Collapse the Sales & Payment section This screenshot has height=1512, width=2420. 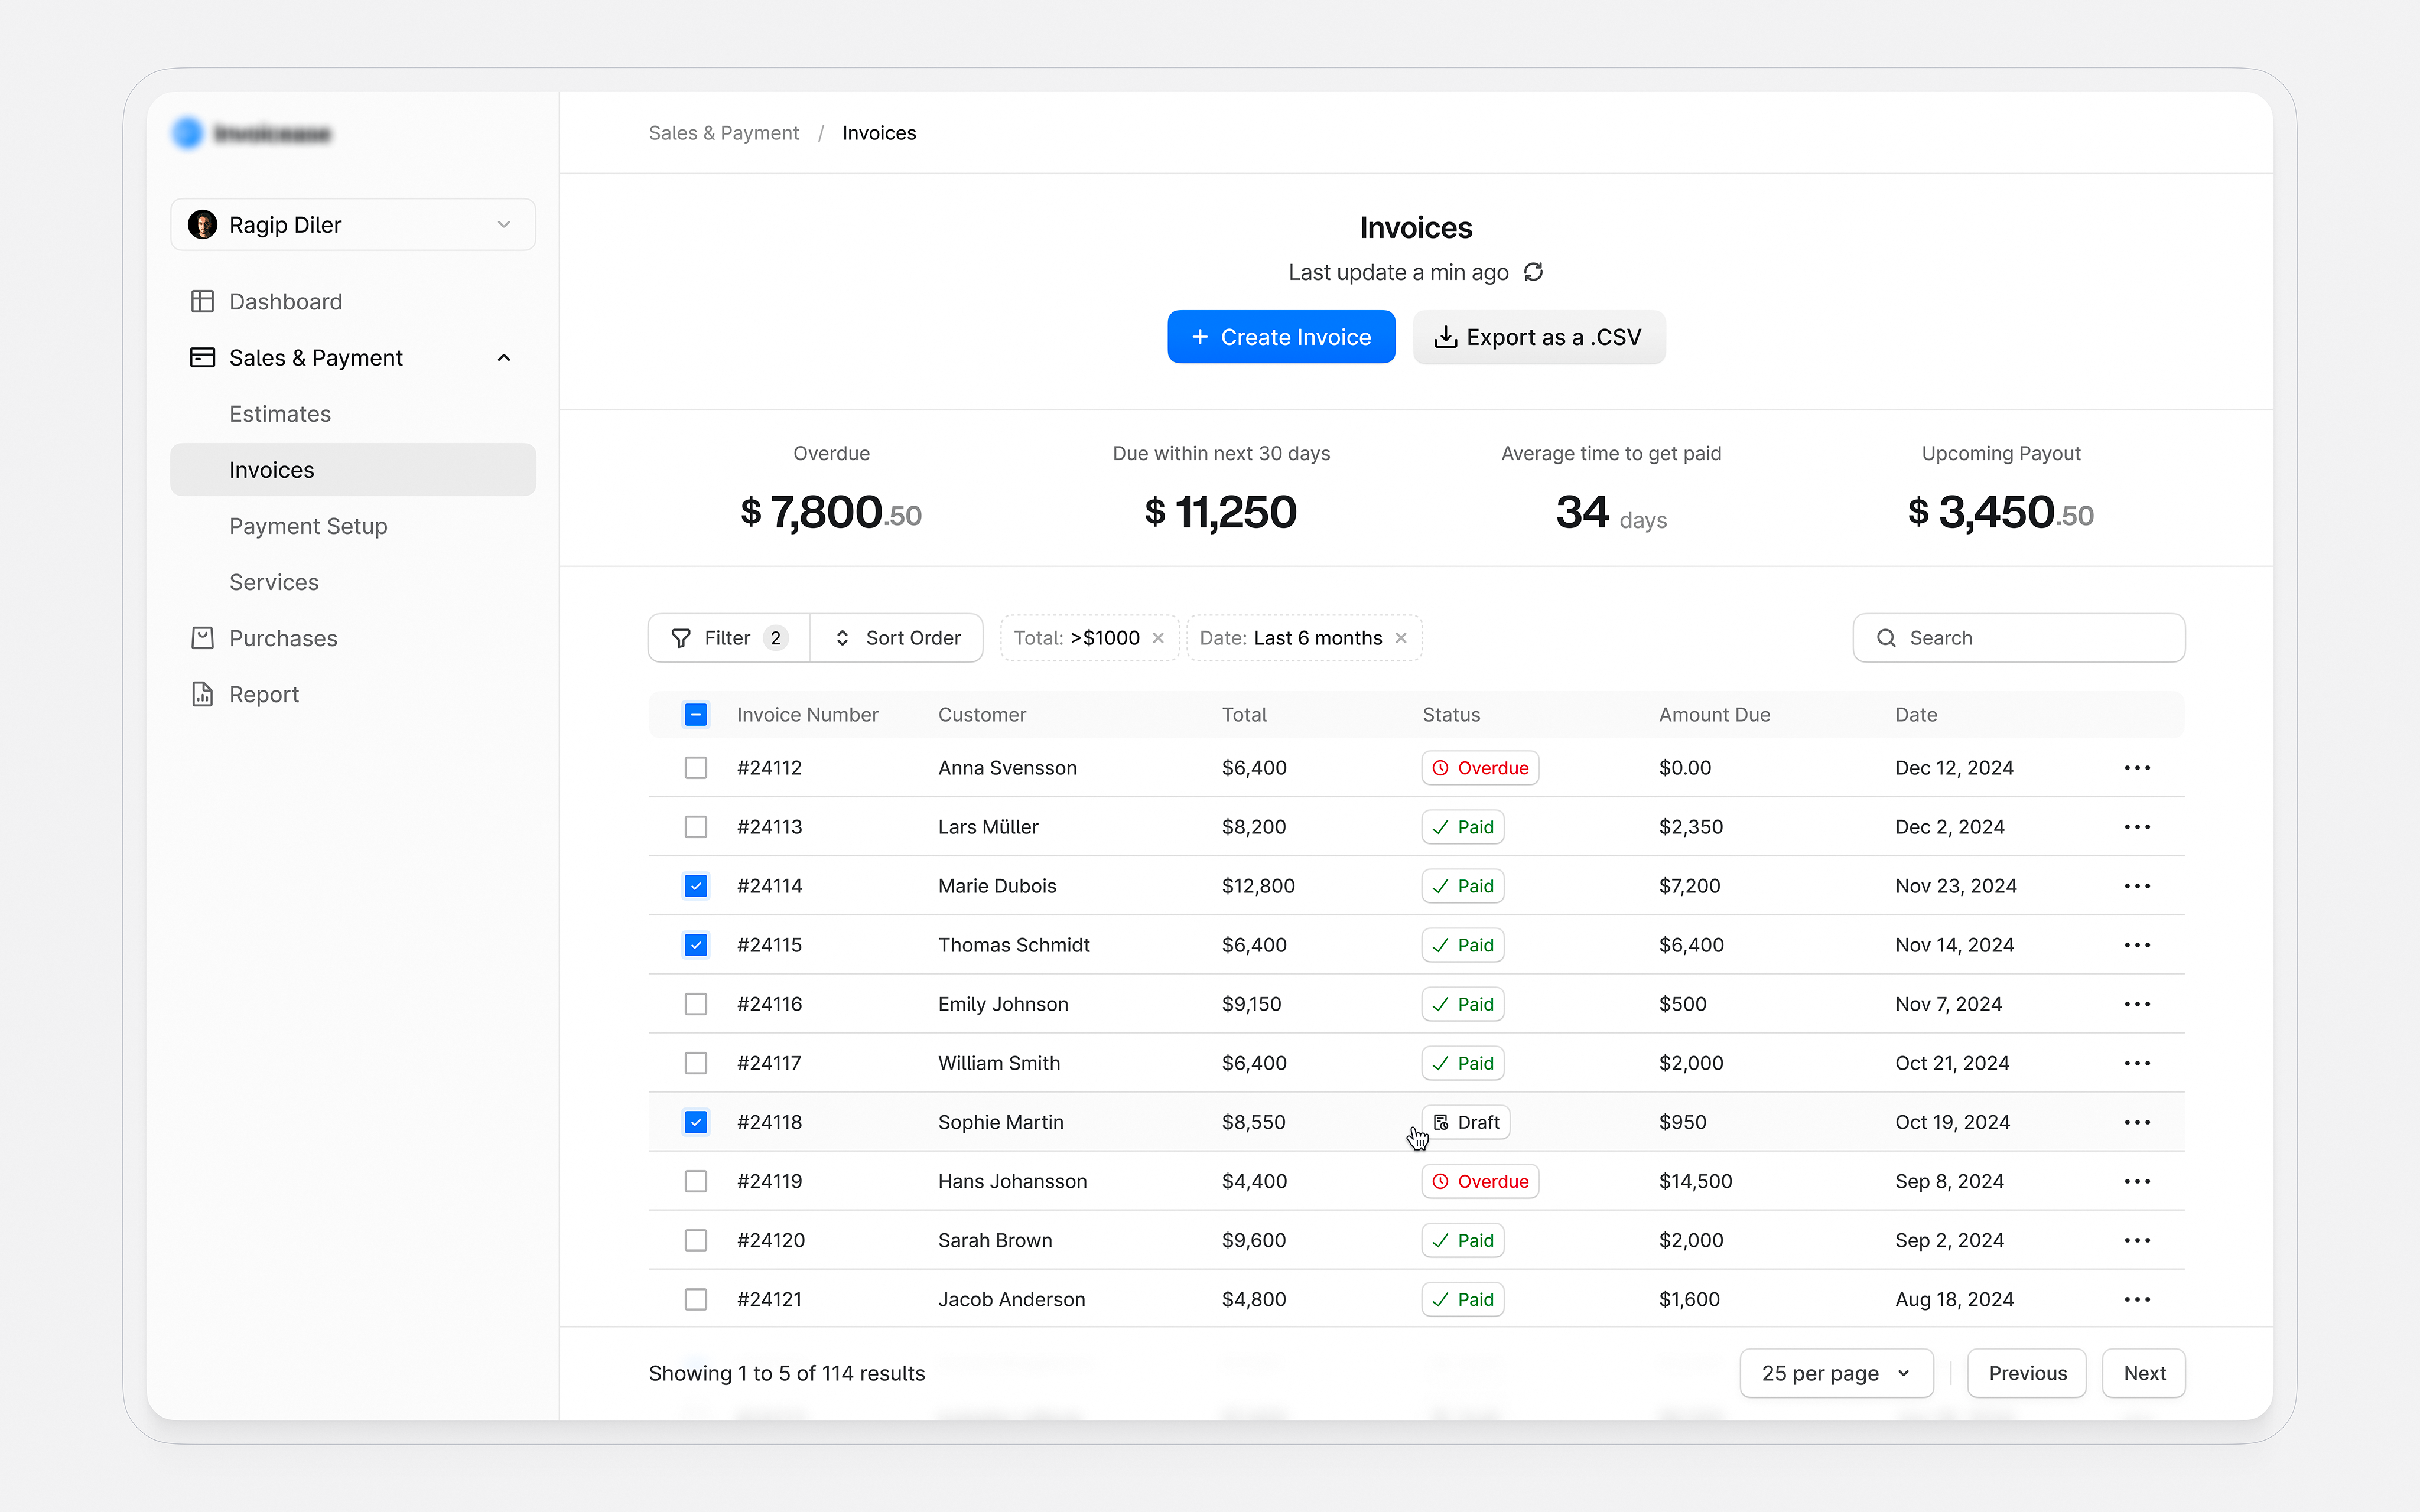504,357
